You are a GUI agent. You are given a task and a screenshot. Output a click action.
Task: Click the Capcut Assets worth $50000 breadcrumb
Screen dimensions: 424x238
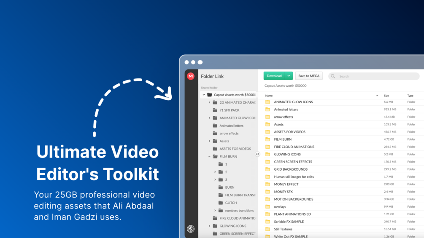pos(285,86)
